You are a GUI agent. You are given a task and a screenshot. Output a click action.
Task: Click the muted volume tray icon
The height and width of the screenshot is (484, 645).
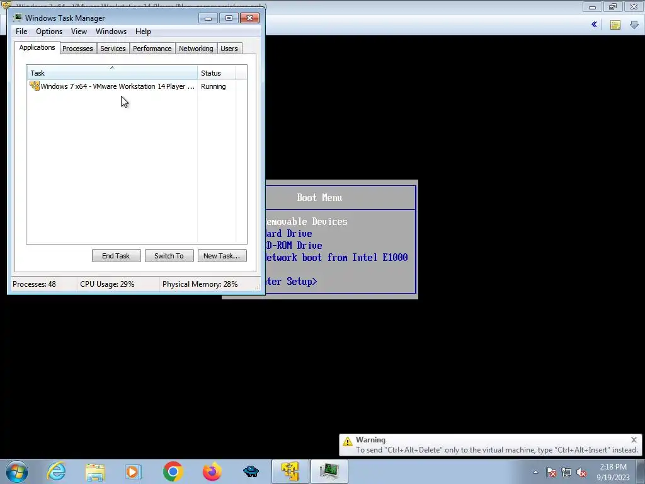tap(581, 473)
